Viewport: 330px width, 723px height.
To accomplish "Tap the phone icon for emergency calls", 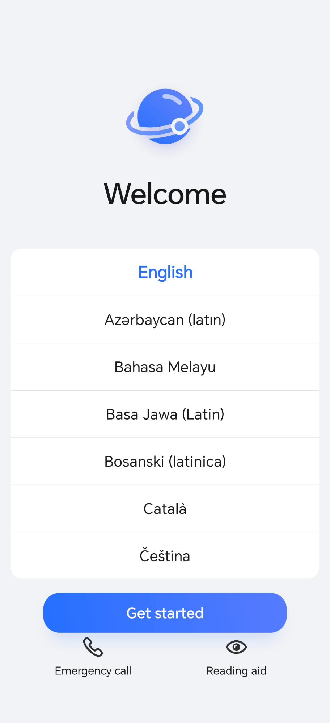I will click(93, 647).
